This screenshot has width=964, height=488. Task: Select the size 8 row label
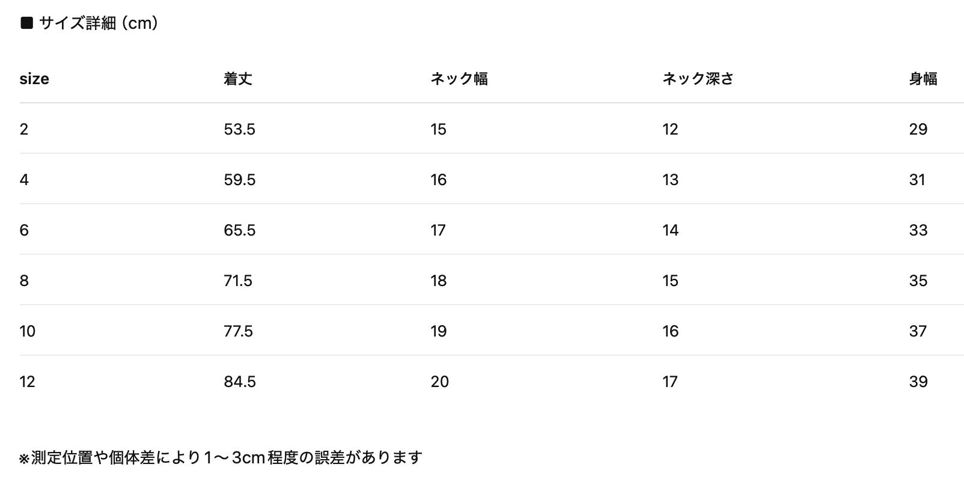click(x=24, y=281)
